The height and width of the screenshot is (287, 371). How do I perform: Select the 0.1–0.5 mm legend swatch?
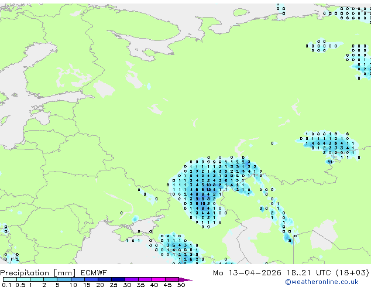[x=10, y=279]
